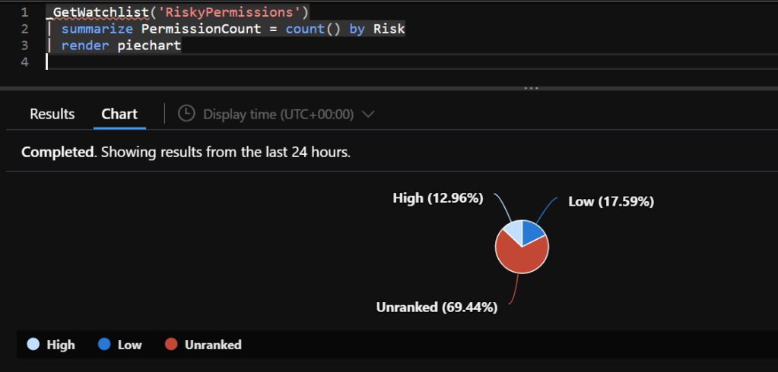The image size is (778, 372).
Task: Switch to the Results tab
Action: (52, 114)
